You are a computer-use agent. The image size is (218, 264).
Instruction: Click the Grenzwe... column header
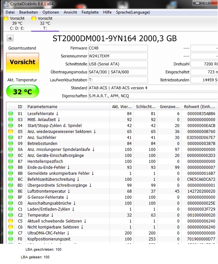click(x=170, y=107)
